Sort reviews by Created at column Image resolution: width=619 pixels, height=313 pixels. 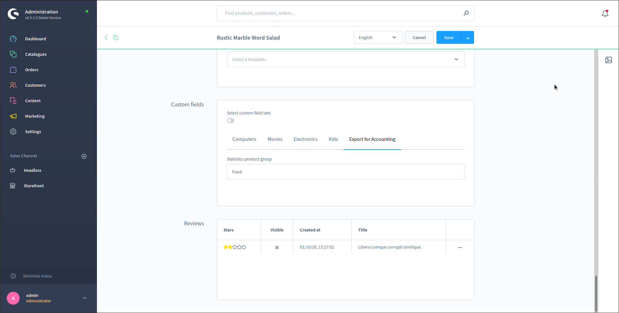322,230
